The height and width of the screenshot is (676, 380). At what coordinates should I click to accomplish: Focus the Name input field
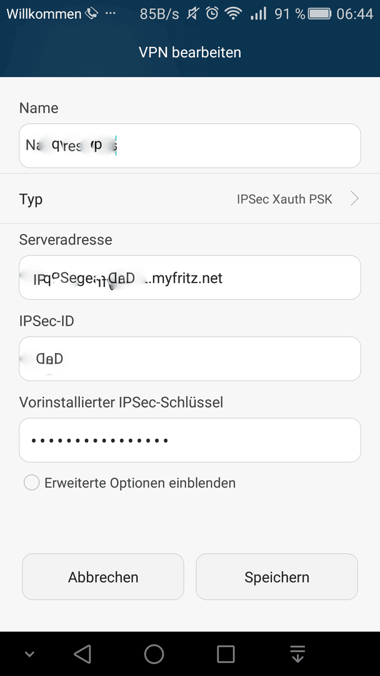tap(190, 146)
